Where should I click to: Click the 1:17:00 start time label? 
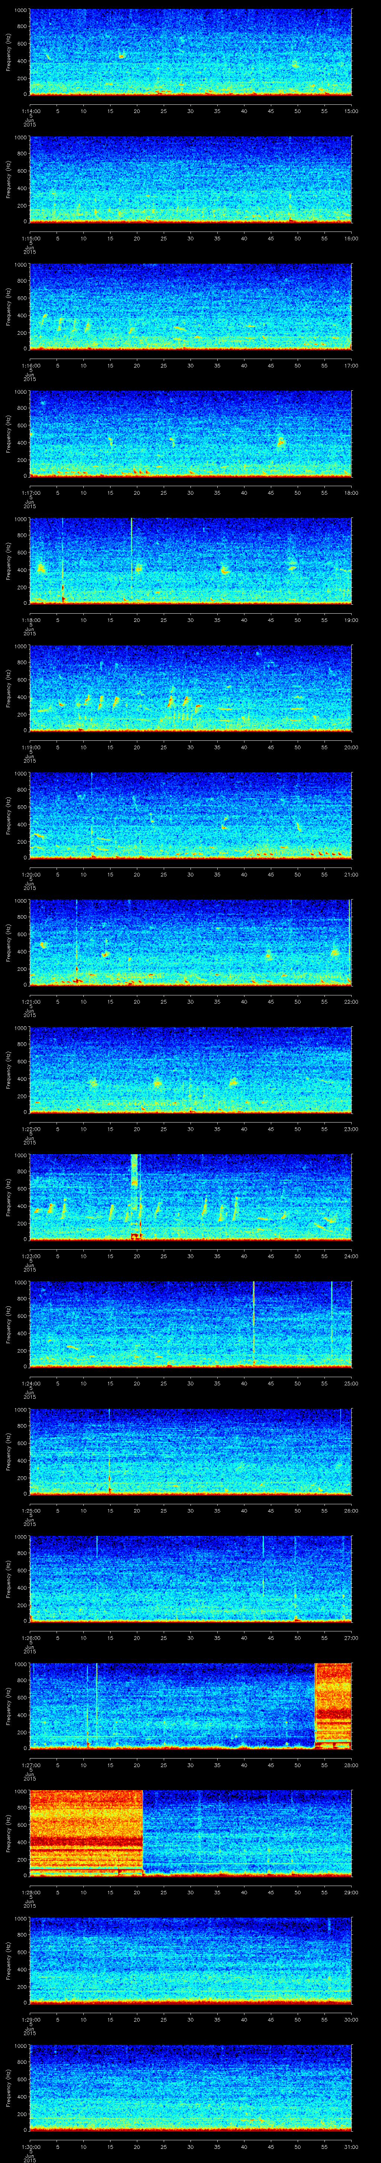(x=31, y=492)
